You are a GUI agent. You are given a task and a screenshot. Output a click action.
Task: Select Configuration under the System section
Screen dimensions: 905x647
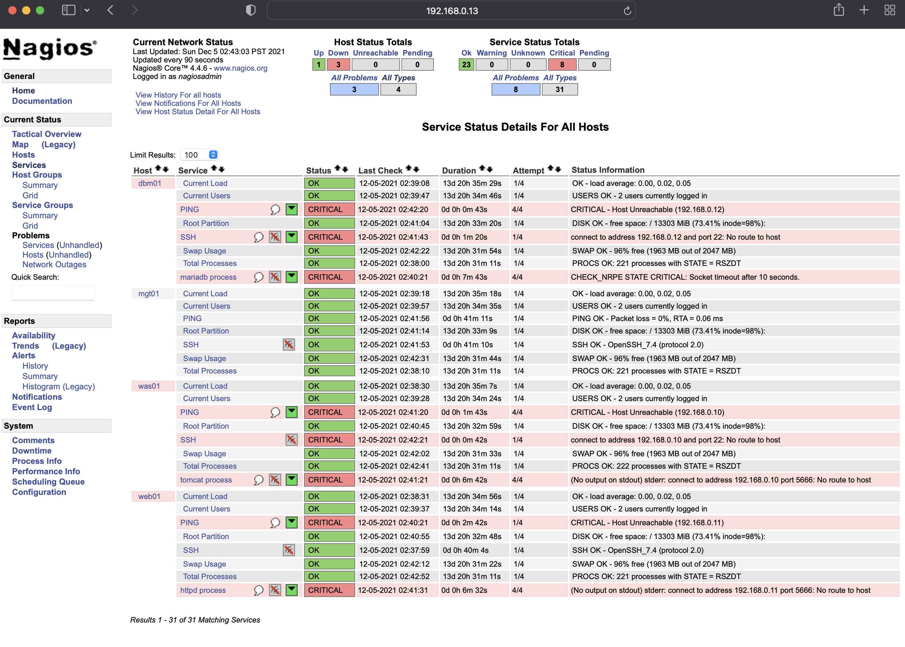point(39,492)
